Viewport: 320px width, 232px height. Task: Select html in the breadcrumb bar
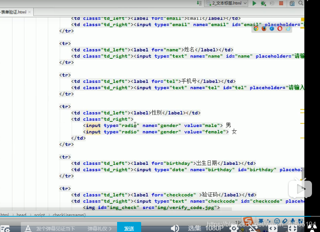(x=4, y=215)
